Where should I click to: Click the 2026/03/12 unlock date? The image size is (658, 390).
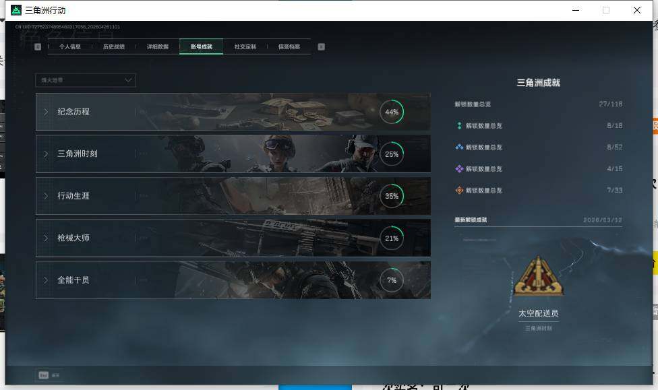(x=603, y=220)
